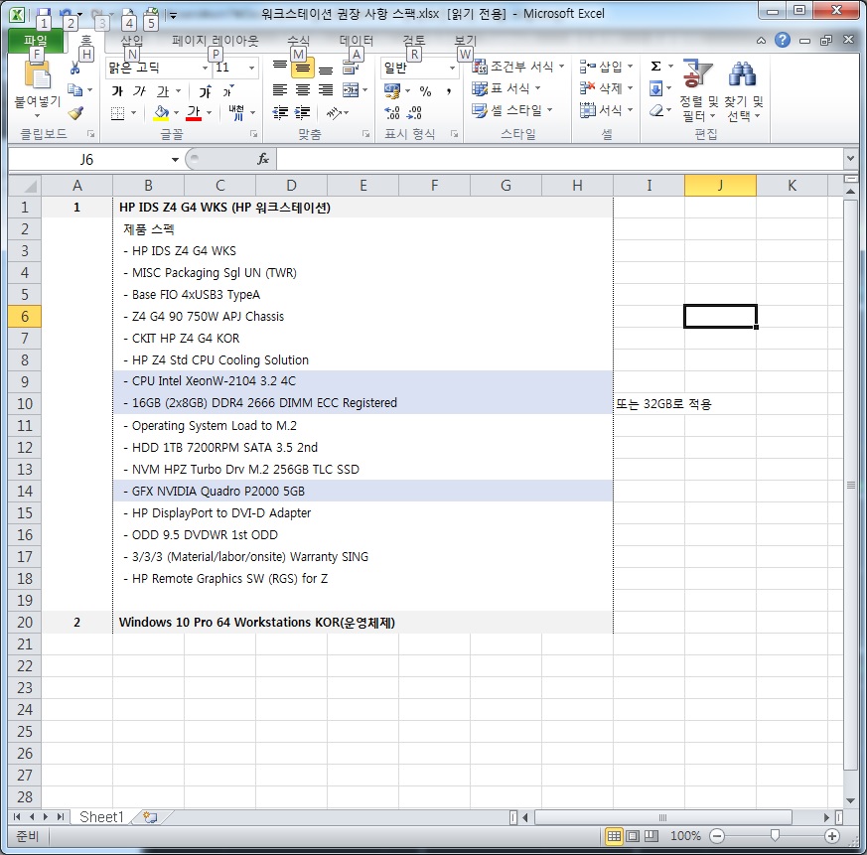Apply the Comma style button
867x855 pixels.
pyautogui.click(x=449, y=90)
